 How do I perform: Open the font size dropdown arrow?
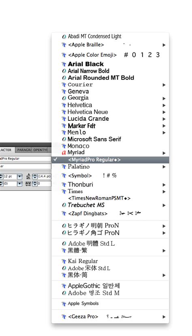pos(20,177)
